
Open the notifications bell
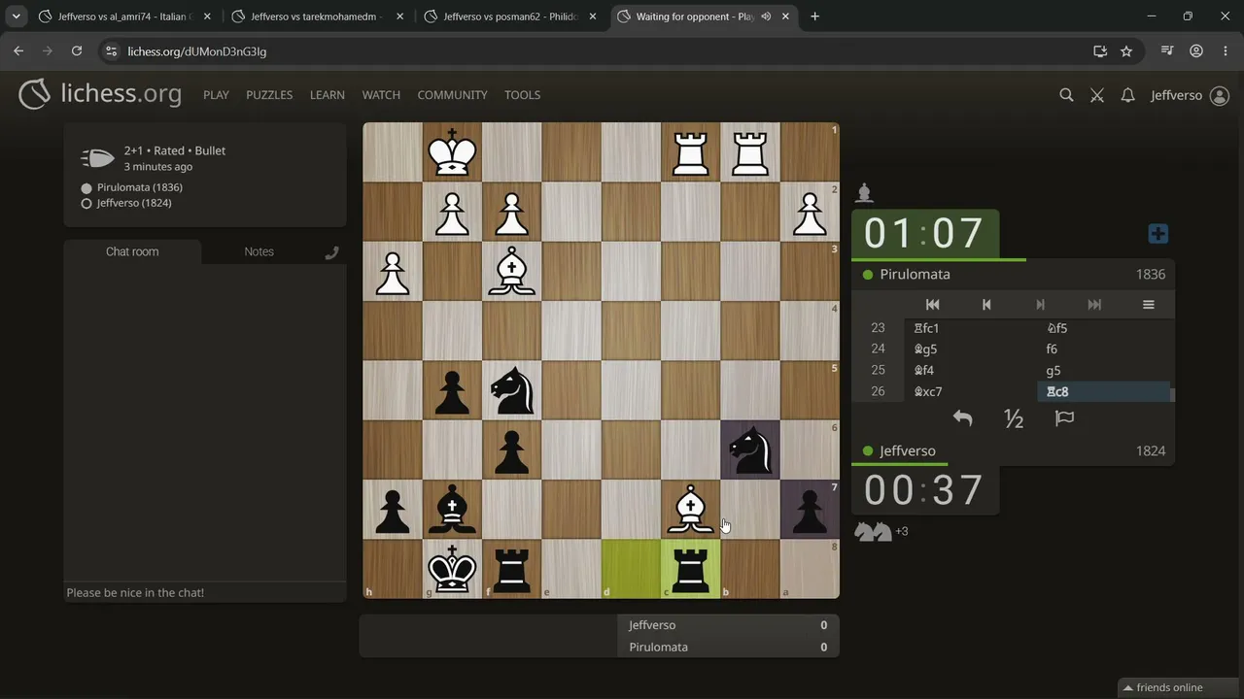tap(1127, 95)
